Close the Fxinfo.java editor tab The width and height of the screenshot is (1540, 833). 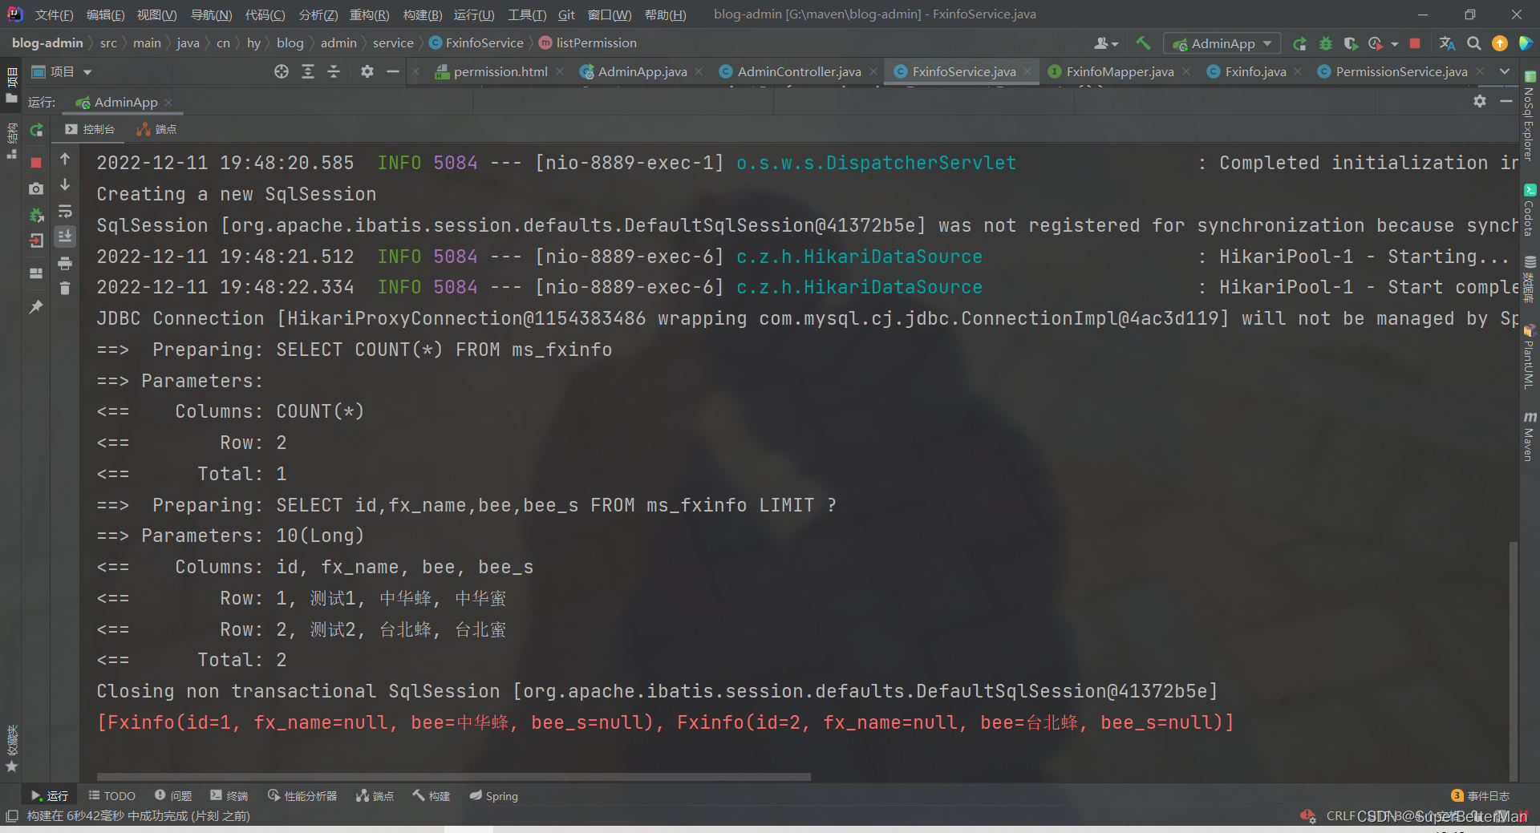point(1298,72)
